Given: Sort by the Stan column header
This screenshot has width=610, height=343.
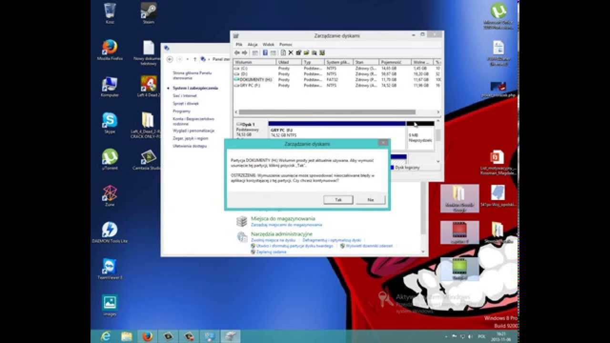Looking at the screenshot, I should 366,62.
